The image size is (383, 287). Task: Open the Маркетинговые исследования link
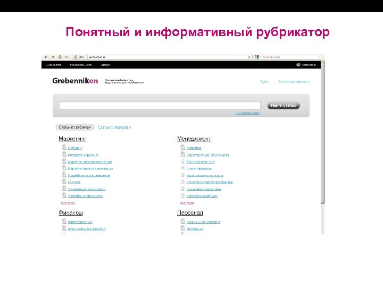[x=90, y=162]
